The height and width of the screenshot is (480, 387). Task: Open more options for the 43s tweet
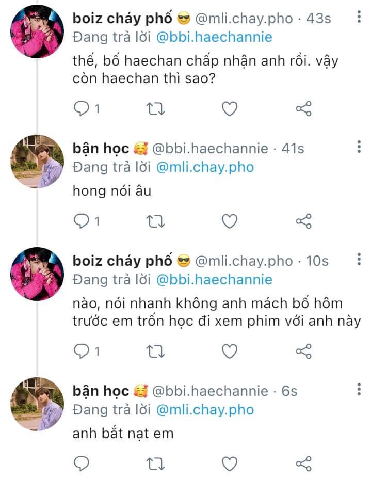pos(359,17)
